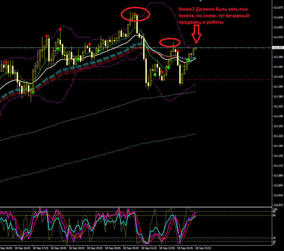284x251 pixels.
Task: Click the 18 Sep 16:45 time label
Action: [x=23, y=248]
